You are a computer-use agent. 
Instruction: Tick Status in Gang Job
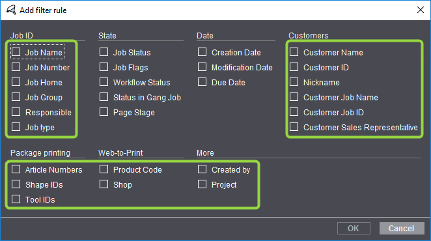click(x=104, y=97)
